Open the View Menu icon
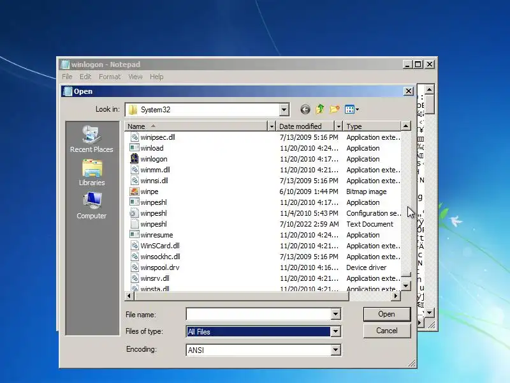The image size is (510, 383). pyautogui.click(x=349, y=109)
